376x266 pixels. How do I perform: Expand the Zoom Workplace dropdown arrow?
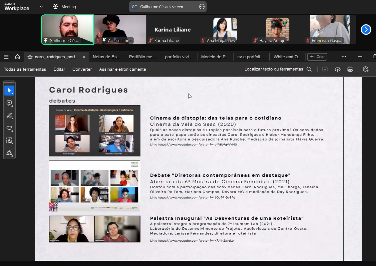pyautogui.click(x=41, y=7)
